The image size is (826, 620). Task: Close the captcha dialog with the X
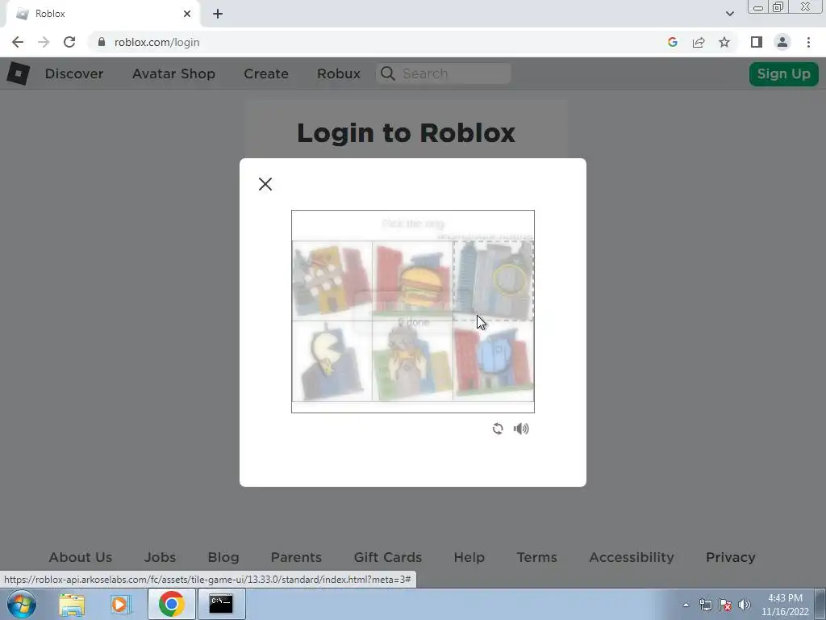point(265,184)
